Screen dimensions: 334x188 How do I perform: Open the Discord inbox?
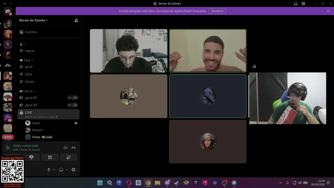pos(296,4)
